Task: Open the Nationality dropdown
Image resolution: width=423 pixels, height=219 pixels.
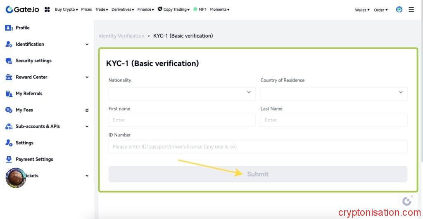Action: pos(182,94)
